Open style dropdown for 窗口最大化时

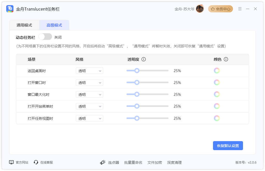(89, 95)
